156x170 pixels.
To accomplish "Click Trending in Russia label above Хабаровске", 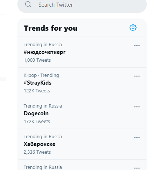I will [x=43, y=137].
